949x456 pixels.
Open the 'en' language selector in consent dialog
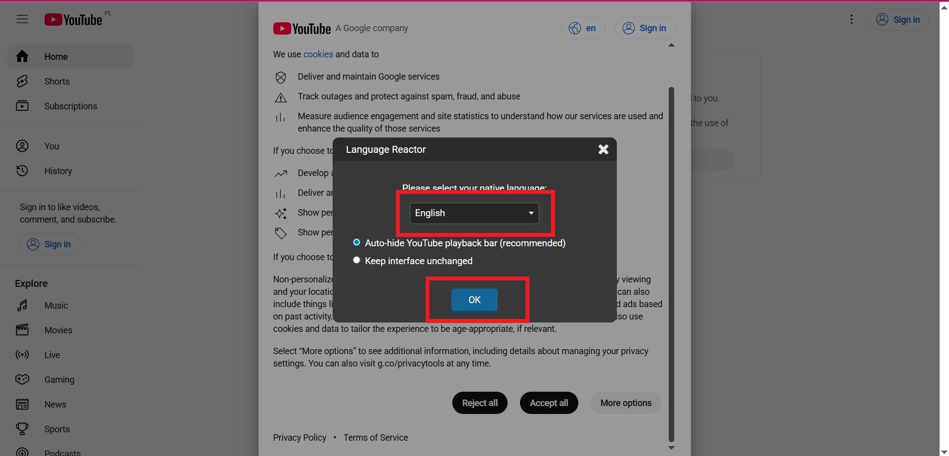tap(583, 28)
